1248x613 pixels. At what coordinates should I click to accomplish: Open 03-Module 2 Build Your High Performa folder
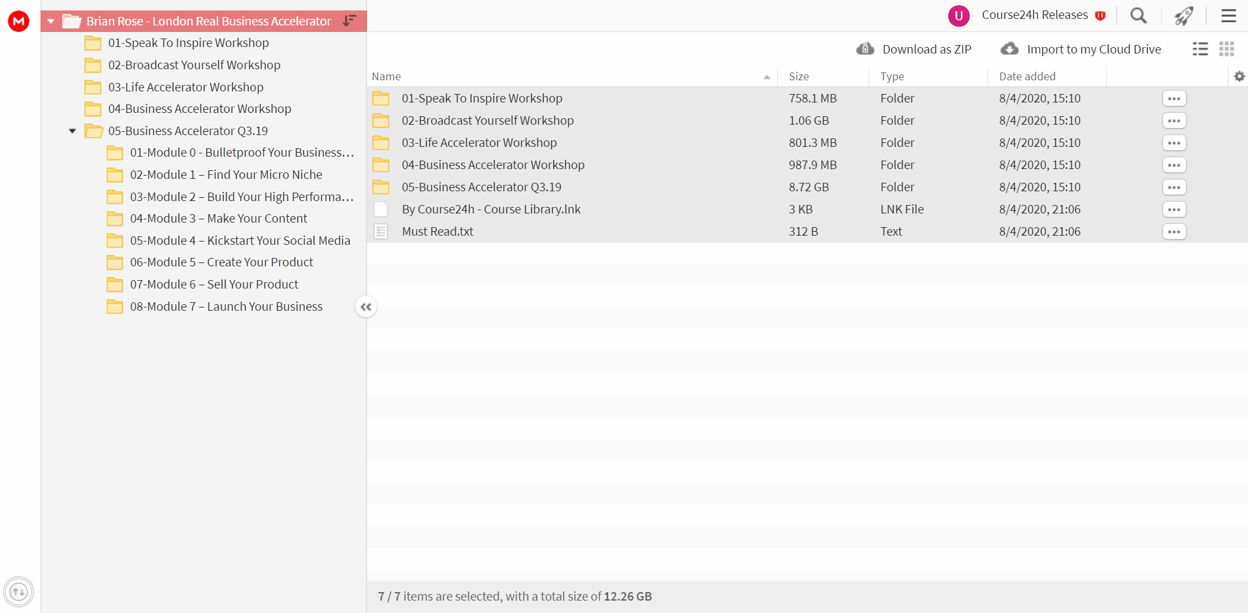(x=242, y=197)
